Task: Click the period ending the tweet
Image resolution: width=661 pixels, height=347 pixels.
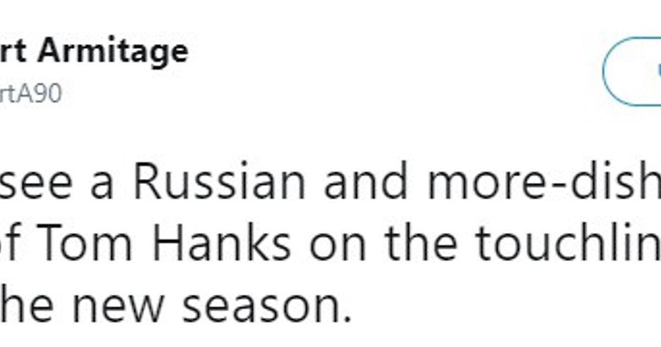Action: click(x=347, y=318)
